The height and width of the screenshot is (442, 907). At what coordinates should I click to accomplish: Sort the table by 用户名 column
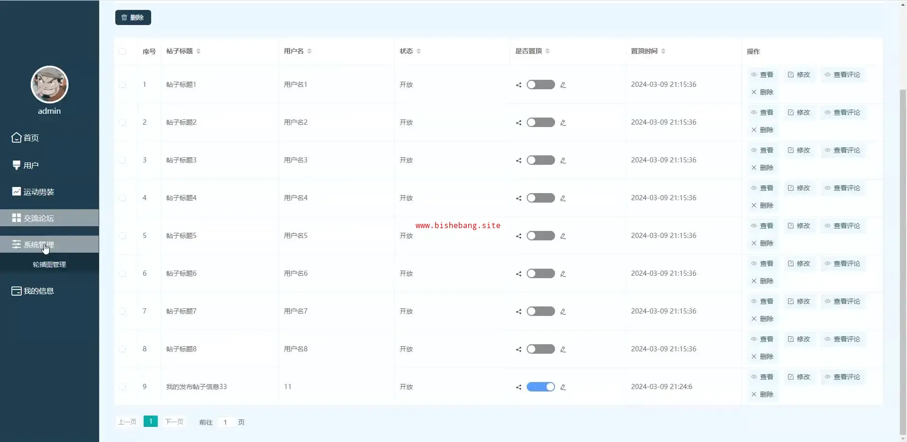click(x=309, y=51)
